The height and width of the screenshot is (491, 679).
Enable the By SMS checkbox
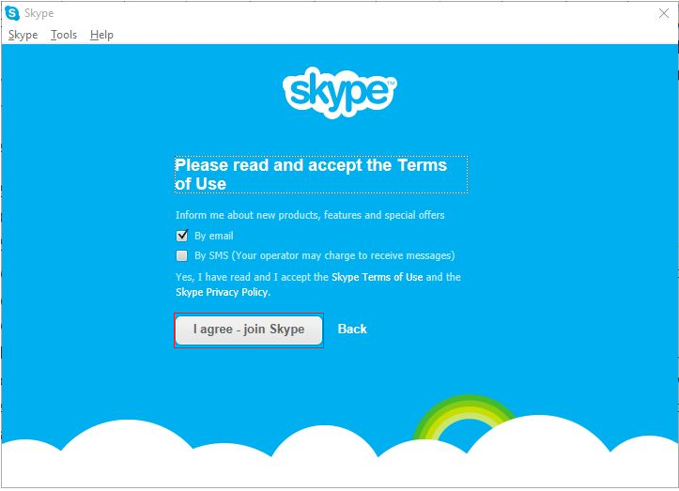182,255
